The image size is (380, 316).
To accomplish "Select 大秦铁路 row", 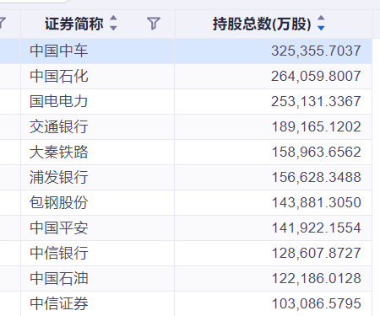I will (186, 152).
